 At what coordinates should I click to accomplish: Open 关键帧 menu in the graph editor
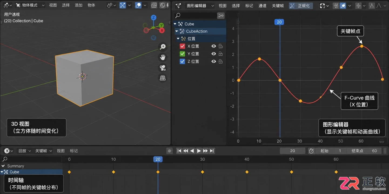(278, 6)
